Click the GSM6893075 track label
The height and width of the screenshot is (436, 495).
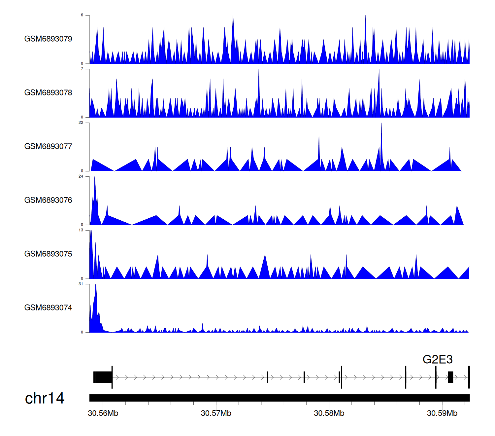[x=48, y=254]
